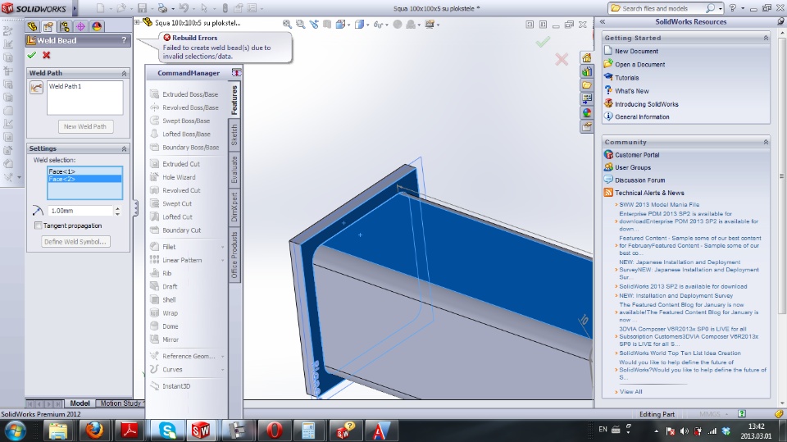Click the Zoom to Area icon
The image size is (787, 442).
point(300,24)
